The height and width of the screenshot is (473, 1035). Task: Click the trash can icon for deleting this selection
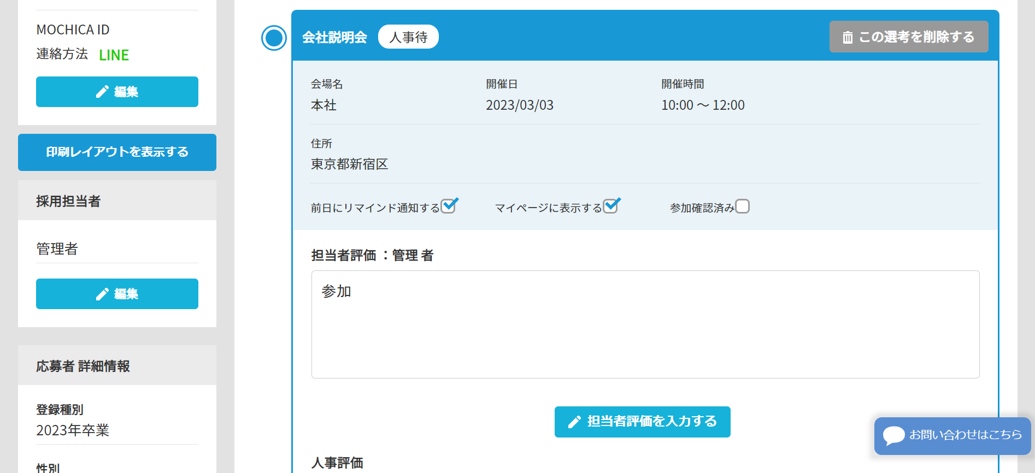848,37
